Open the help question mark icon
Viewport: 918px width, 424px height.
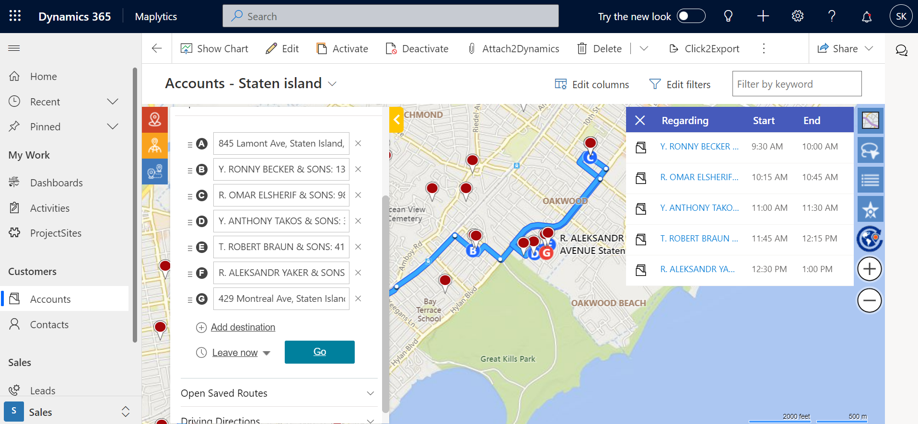(x=832, y=16)
